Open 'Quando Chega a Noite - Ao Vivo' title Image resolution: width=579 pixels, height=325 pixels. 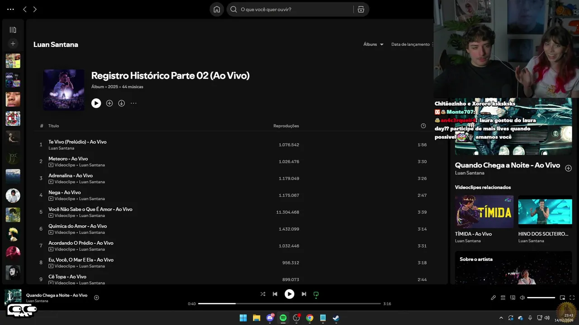508,165
